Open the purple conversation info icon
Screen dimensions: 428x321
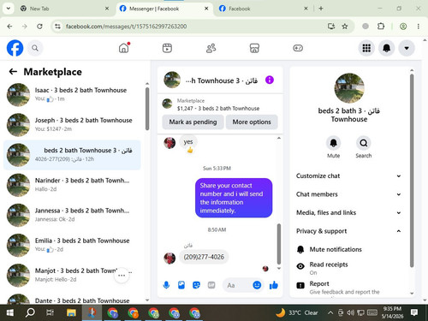[270, 80]
